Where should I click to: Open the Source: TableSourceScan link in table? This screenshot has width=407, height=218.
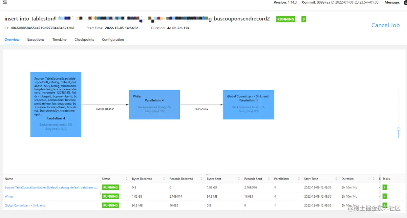51,187
